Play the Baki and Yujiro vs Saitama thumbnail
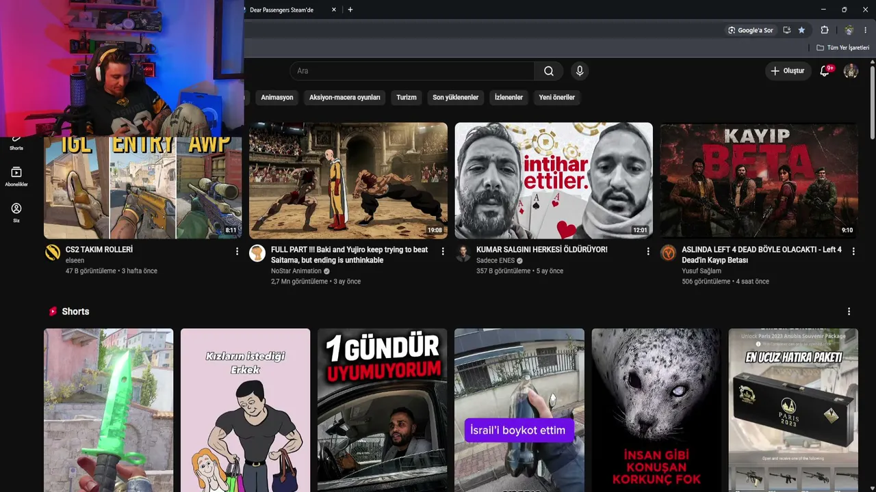 point(348,180)
